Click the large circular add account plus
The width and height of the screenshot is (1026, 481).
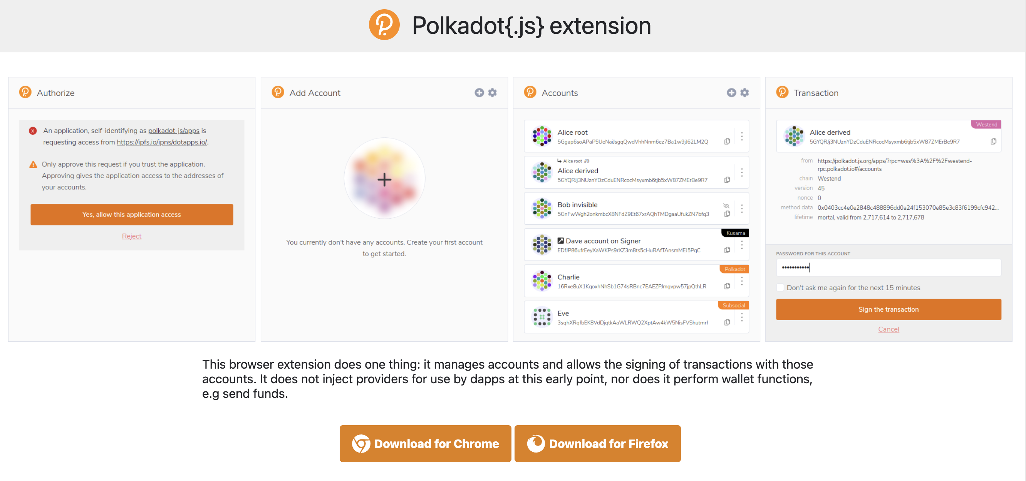click(x=384, y=179)
